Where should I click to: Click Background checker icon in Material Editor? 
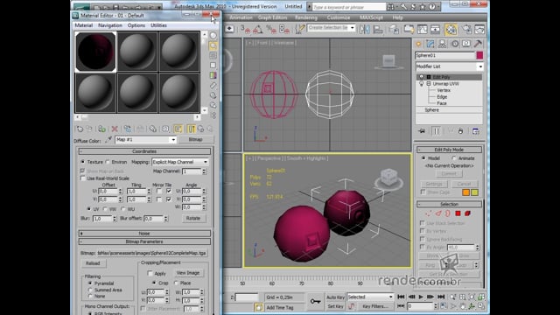[213, 55]
